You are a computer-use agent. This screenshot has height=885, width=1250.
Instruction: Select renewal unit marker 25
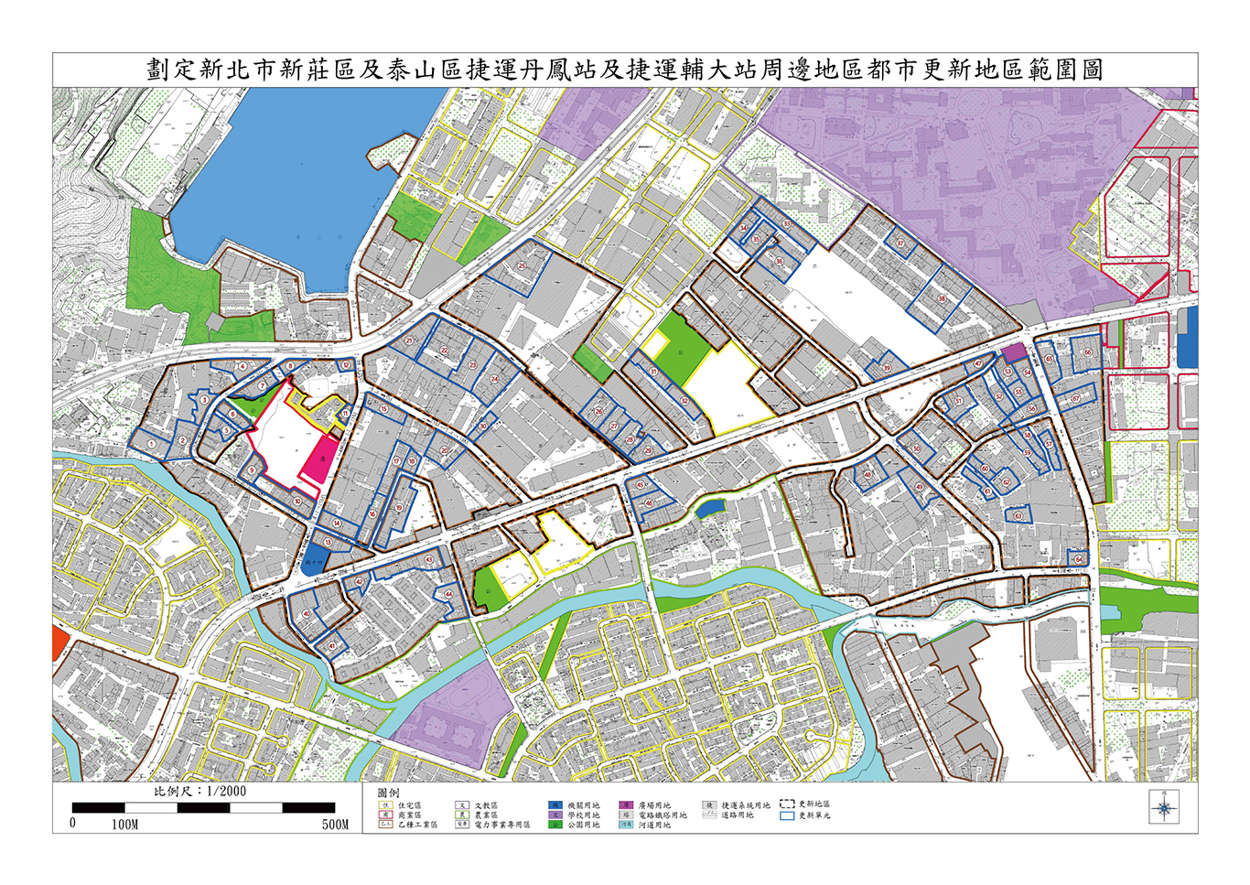[522, 266]
